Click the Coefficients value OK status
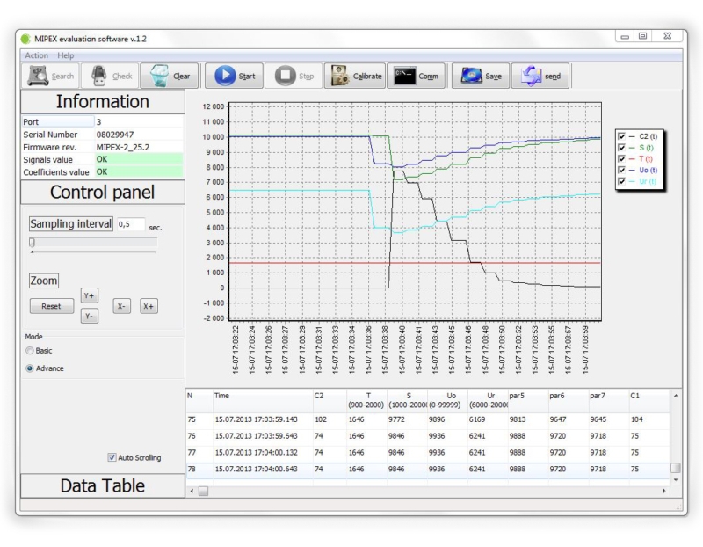Image resolution: width=703 pixels, height=547 pixels. (x=139, y=171)
